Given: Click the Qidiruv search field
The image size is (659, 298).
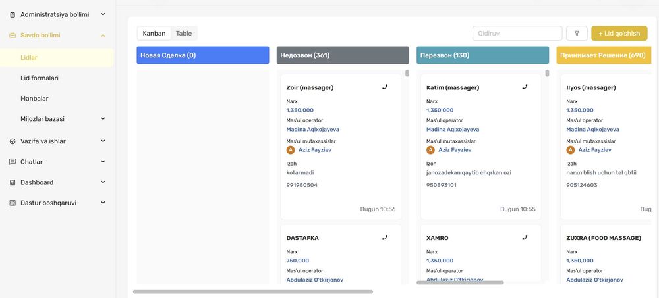Looking at the screenshot, I should tap(517, 34).
